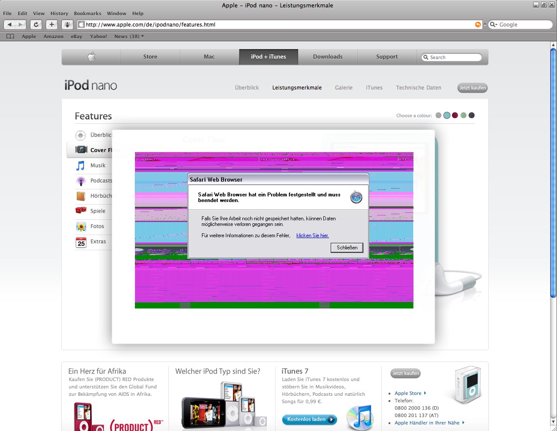557x431 pixels.
Task: Switch to the Leistungsmerkmale page tab
Action: (297, 87)
